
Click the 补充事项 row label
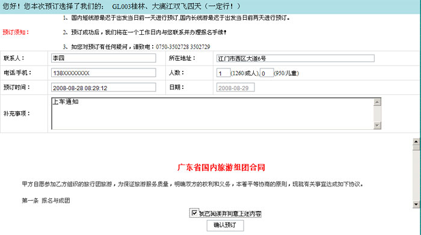(17, 114)
